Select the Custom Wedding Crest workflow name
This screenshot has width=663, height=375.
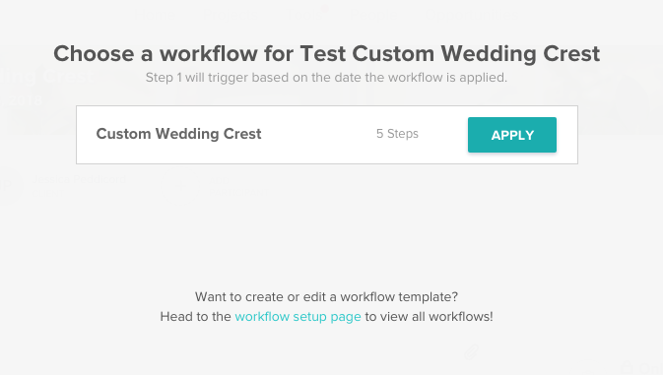[178, 134]
